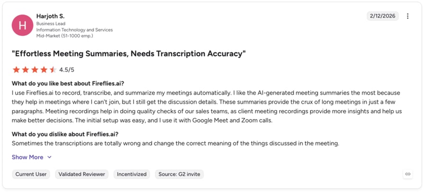Click the What do you dislike heading
Screen dimensions: 424x192
click(x=65, y=134)
